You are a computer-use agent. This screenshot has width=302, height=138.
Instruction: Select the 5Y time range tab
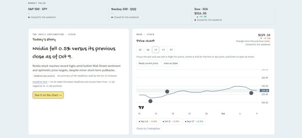tap(171, 50)
